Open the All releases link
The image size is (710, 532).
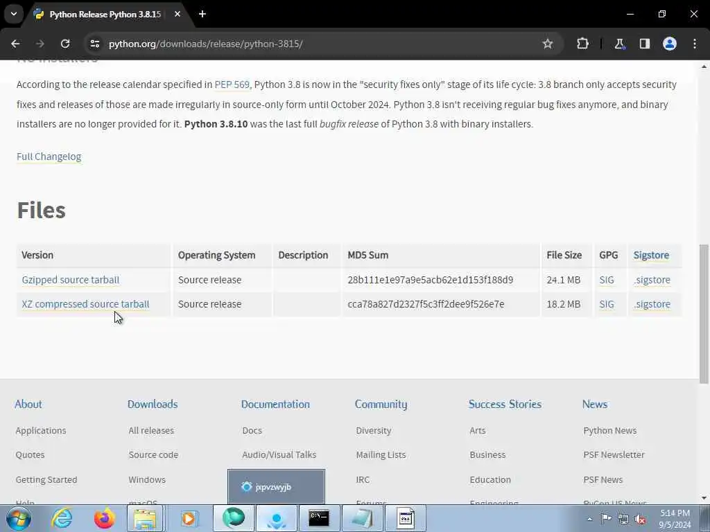[151, 430]
